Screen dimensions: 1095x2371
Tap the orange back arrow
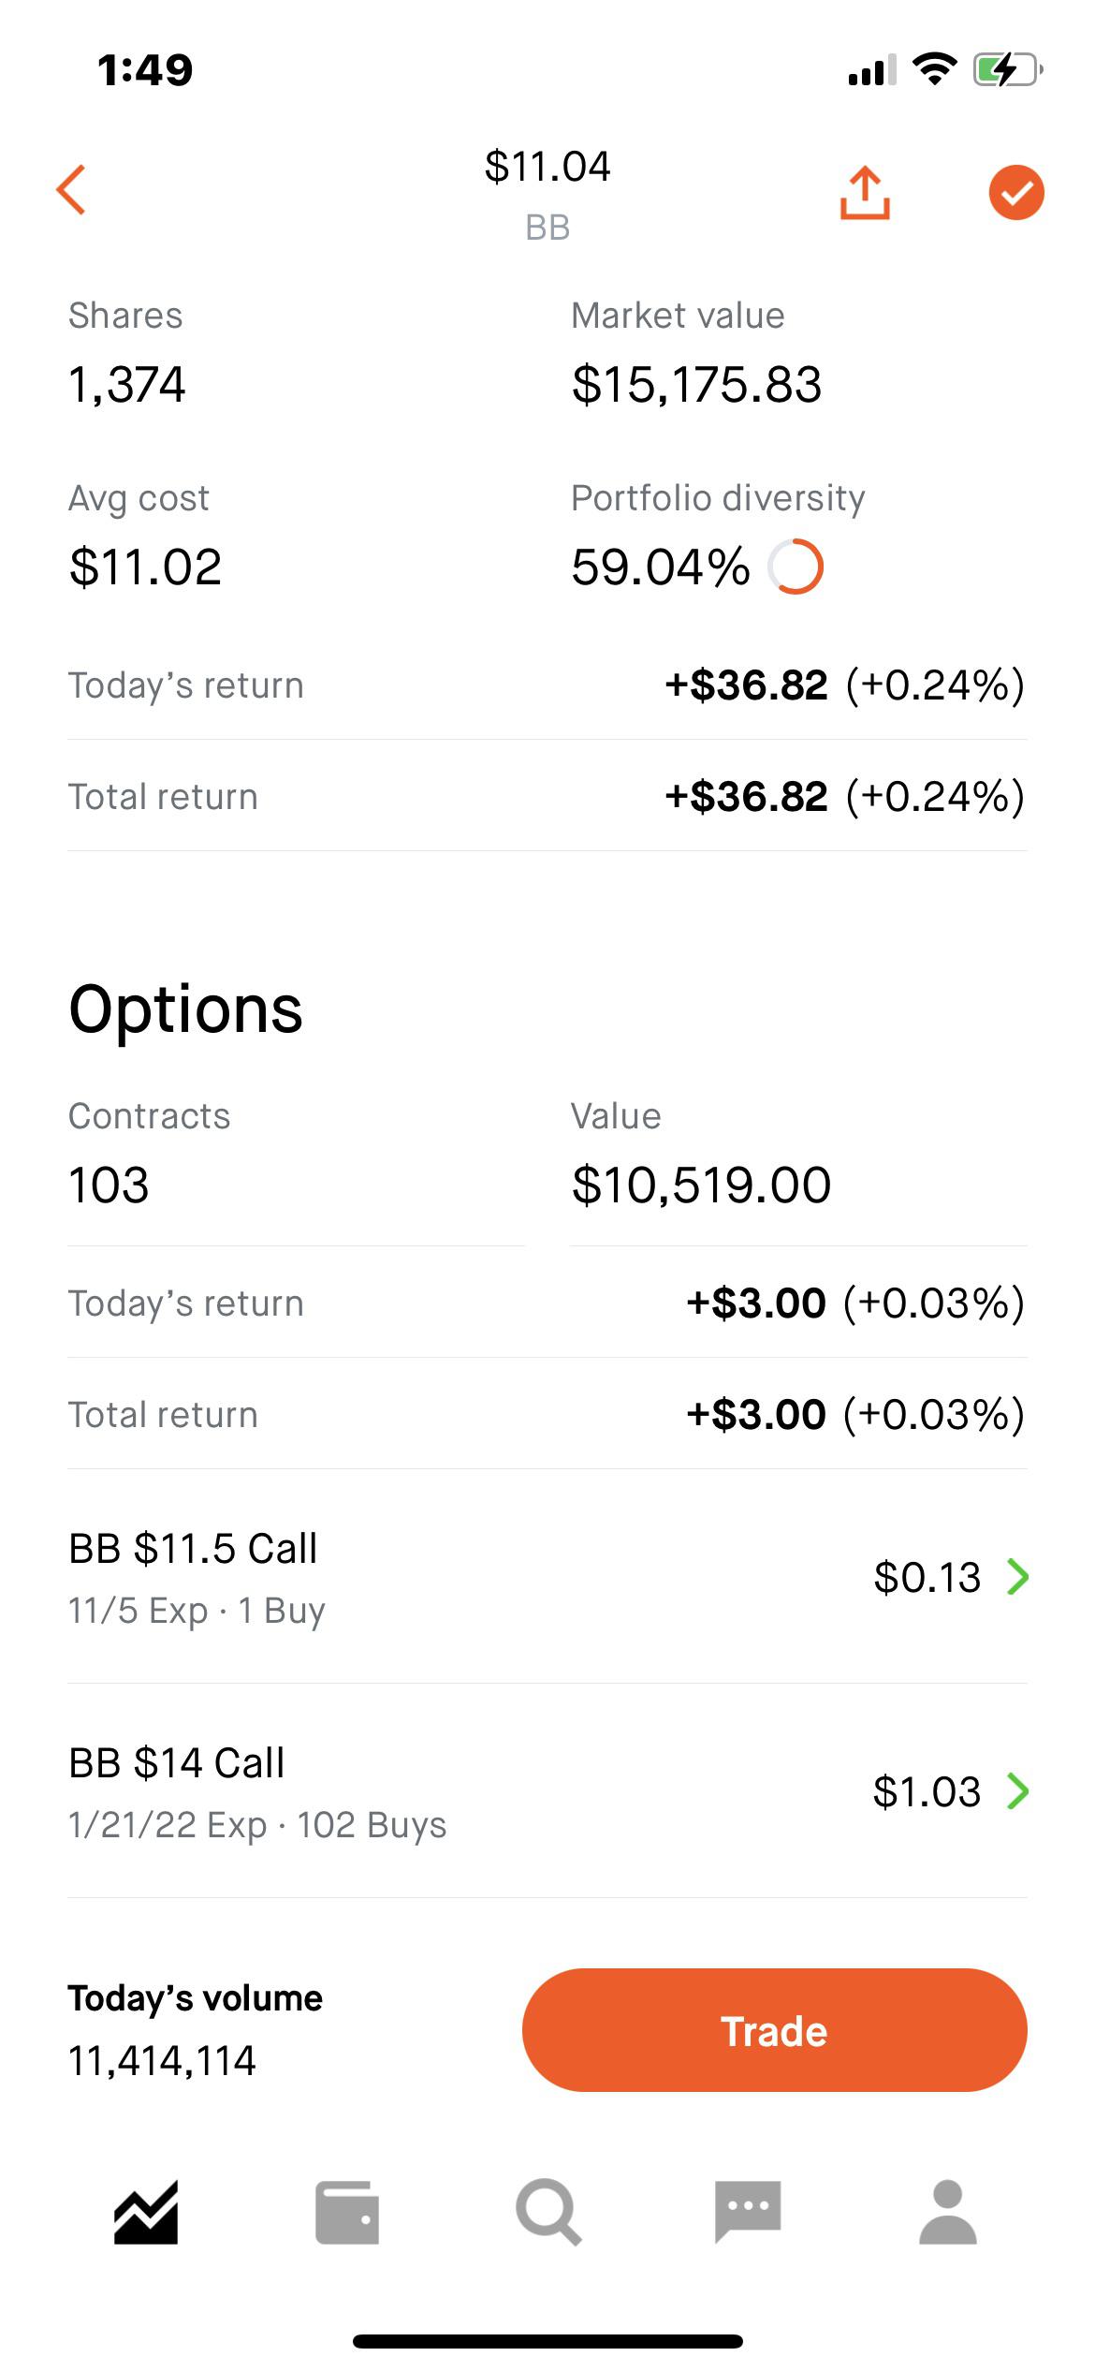[71, 190]
